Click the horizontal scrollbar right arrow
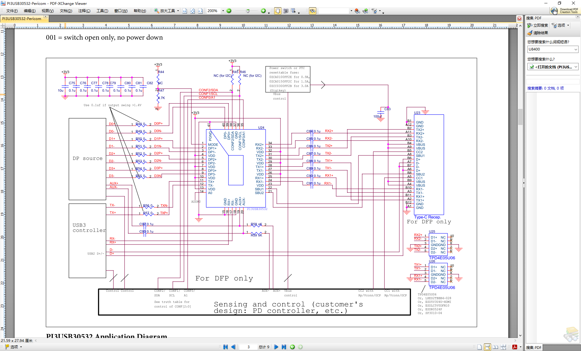The image size is (581, 351). tap(515, 341)
